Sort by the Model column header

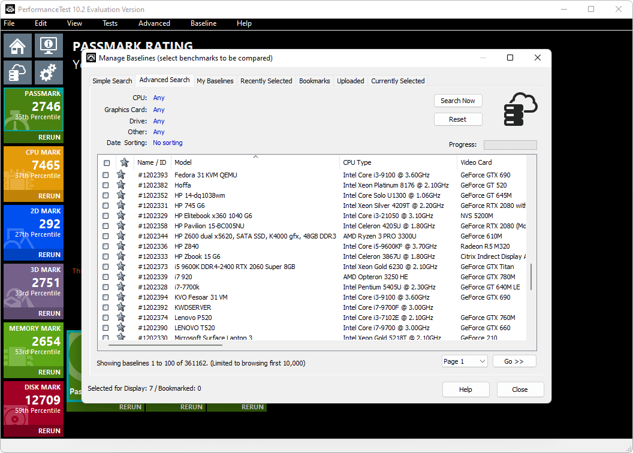255,162
